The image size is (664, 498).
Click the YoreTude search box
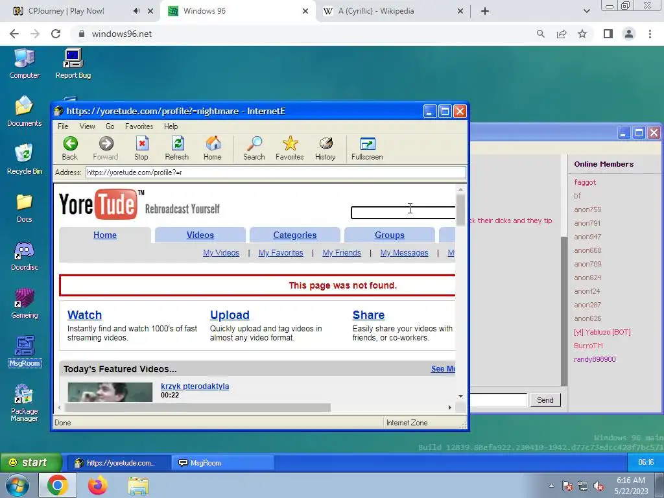(x=403, y=213)
